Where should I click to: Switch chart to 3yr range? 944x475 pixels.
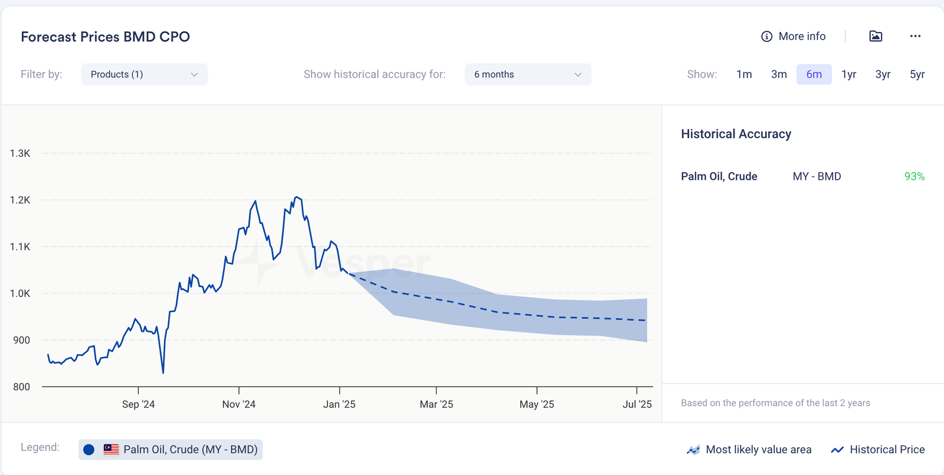pos(883,74)
